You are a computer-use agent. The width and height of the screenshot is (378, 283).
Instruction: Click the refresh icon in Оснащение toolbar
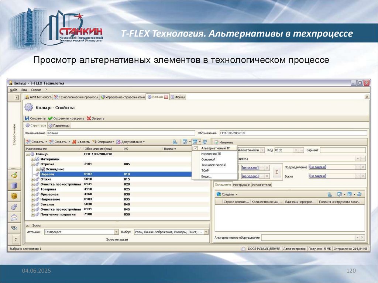pos(360,194)
